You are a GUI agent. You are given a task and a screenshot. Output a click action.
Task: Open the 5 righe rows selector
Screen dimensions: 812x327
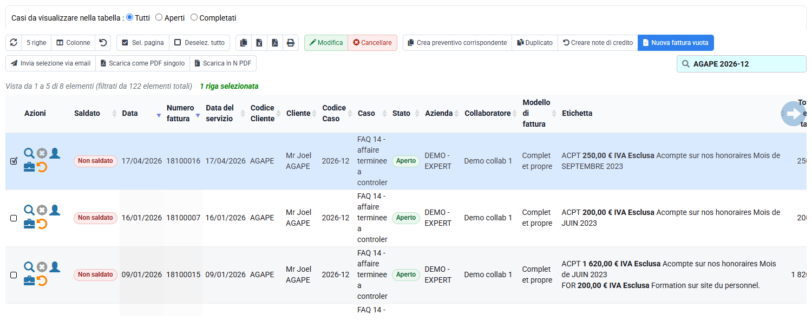pos(36,43)
